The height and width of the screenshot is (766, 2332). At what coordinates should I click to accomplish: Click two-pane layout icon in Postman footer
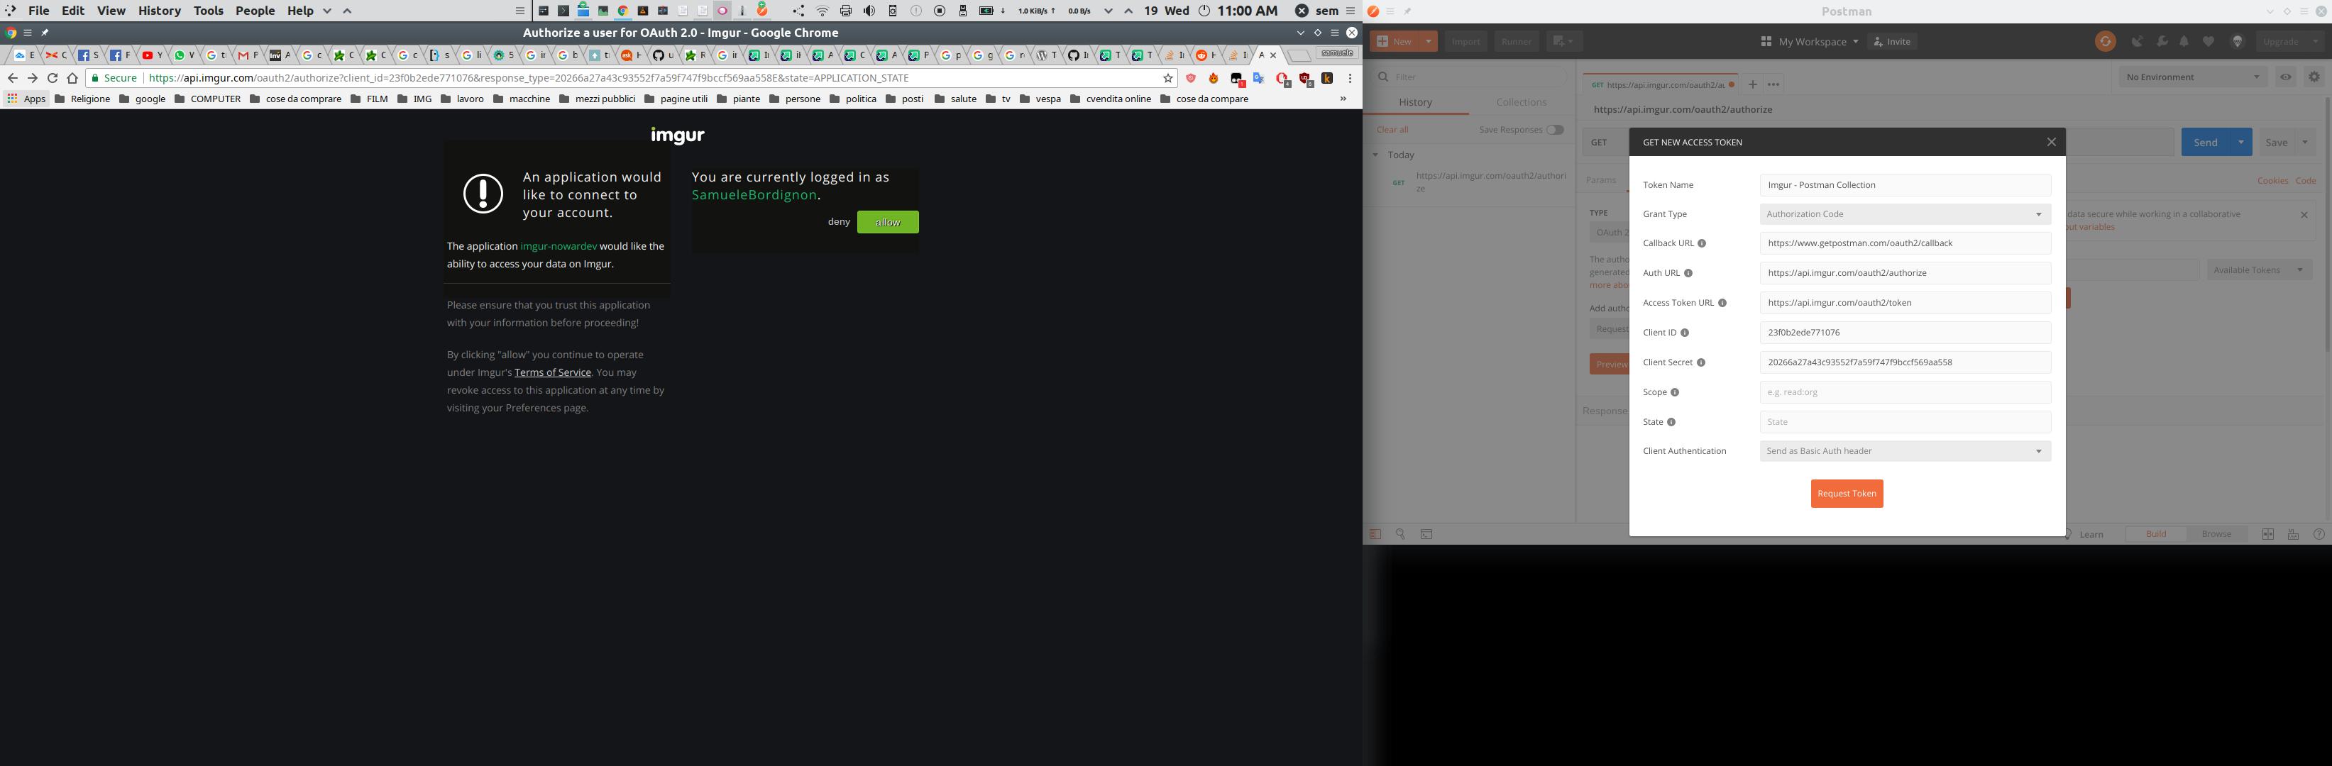point(2267,535)
